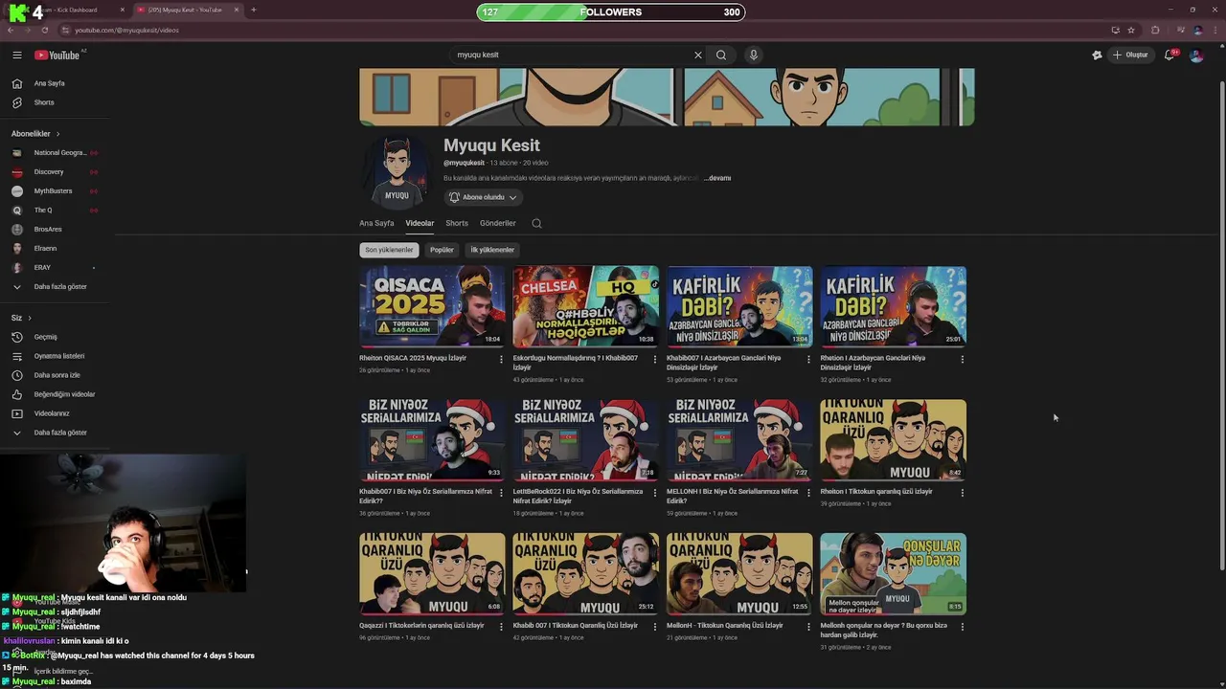Expand subscriptions with Daha fazla göster

tap(60, 286)
